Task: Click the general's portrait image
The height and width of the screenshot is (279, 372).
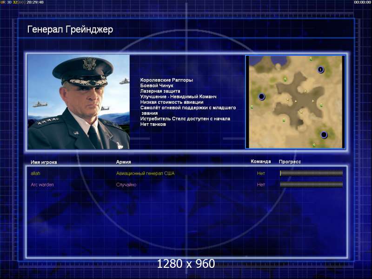Action: click(x=79, y=102)
